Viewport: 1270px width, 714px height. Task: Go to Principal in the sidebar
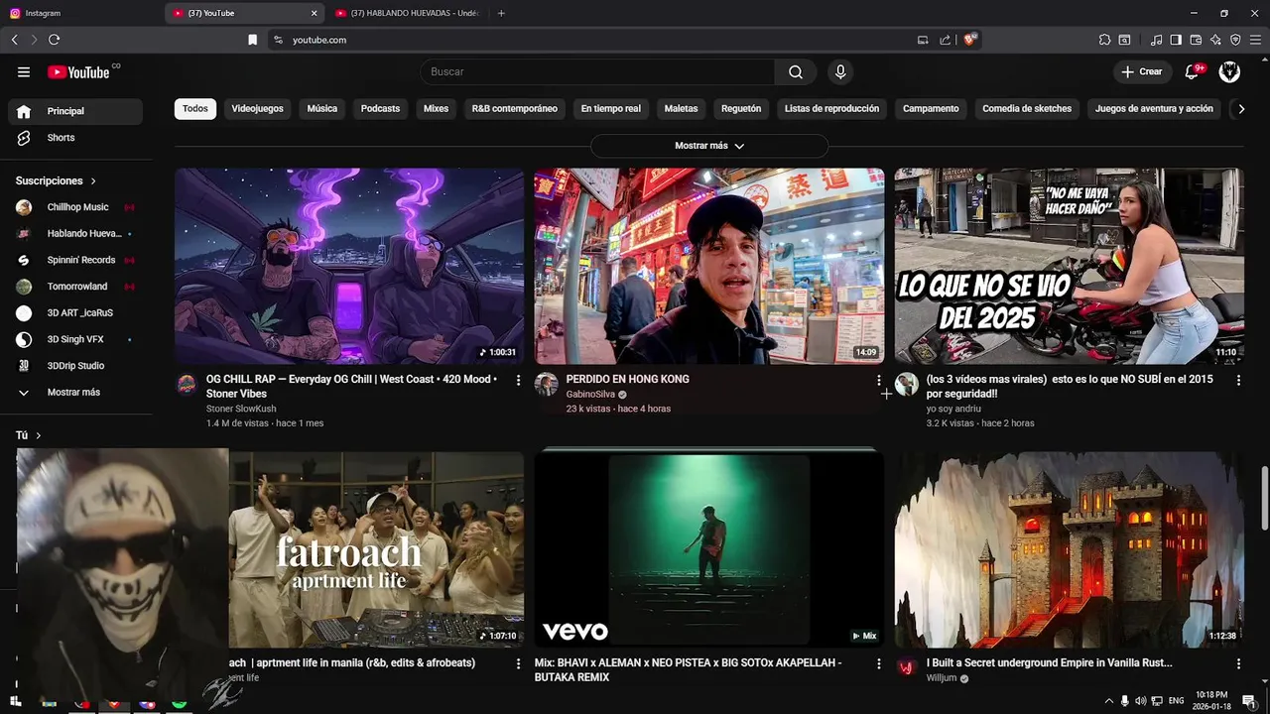[x=75, y=111]
